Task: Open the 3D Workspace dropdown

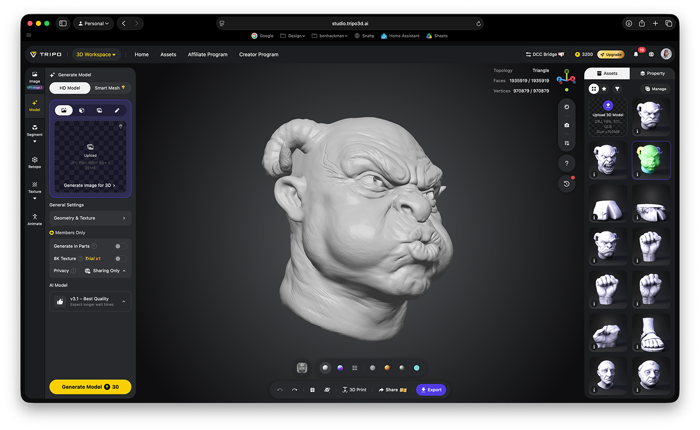Action: (96, 55)
